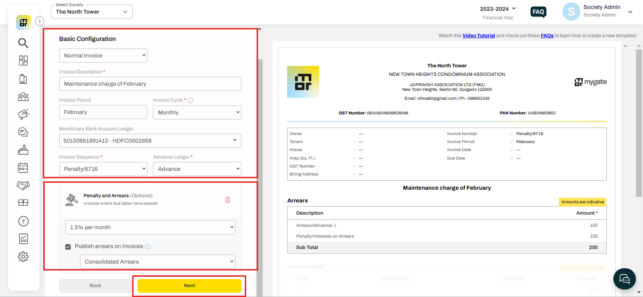
Task: Change the Invoice Cycle dropdown from Monthly
Action: pos(197,112)
